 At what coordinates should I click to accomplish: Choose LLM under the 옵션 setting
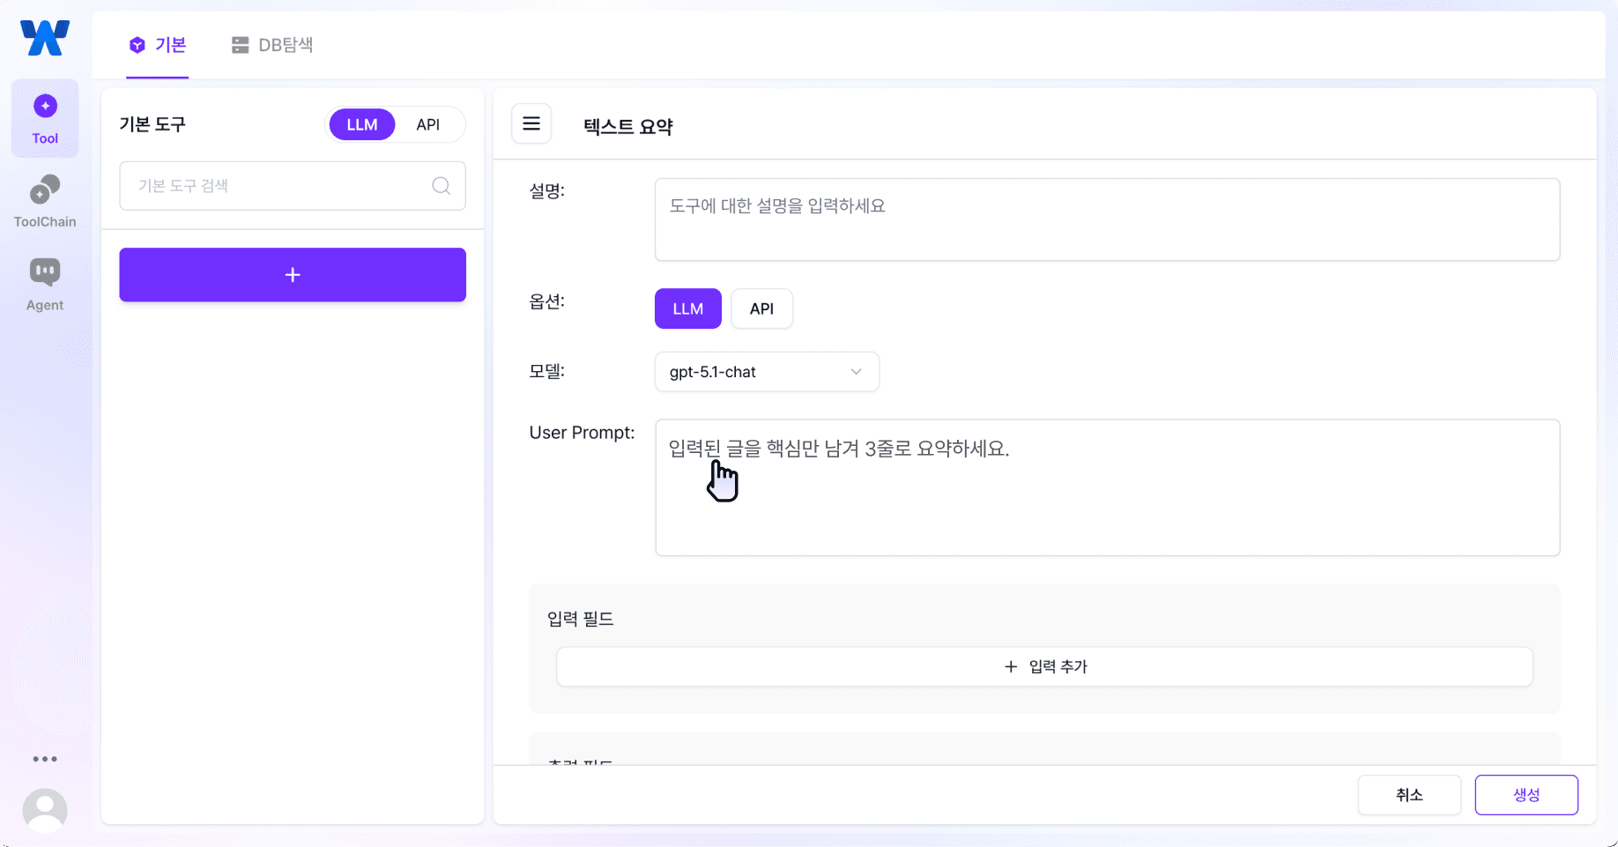click(687, 308)
